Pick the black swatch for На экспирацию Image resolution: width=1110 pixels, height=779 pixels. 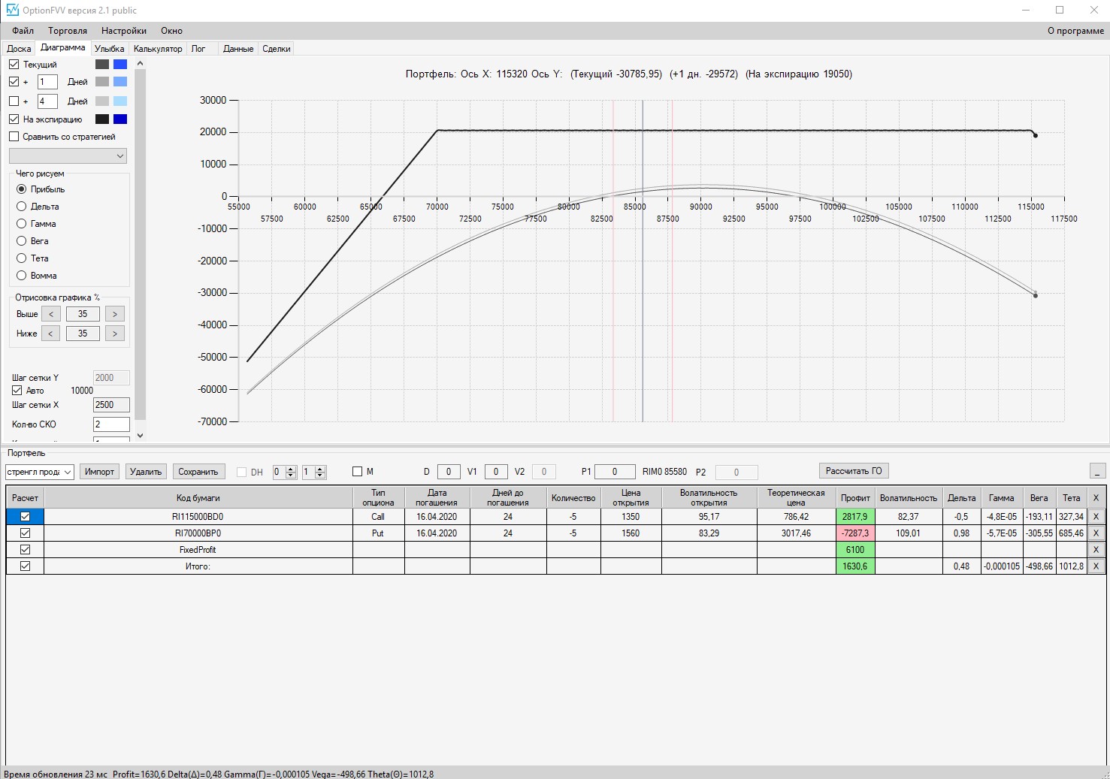click(102, 119)
